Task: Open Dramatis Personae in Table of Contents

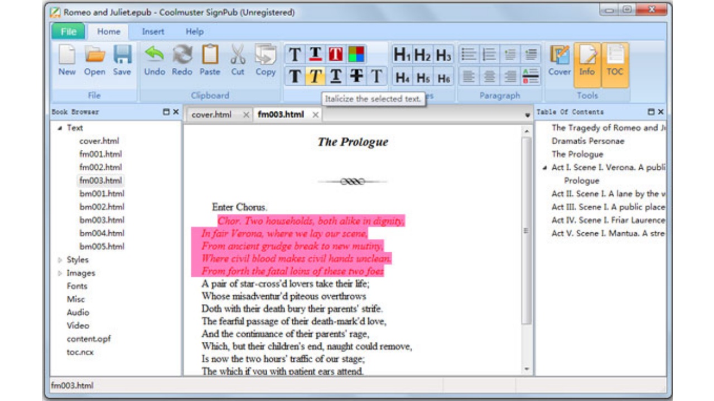Action: 588,141
